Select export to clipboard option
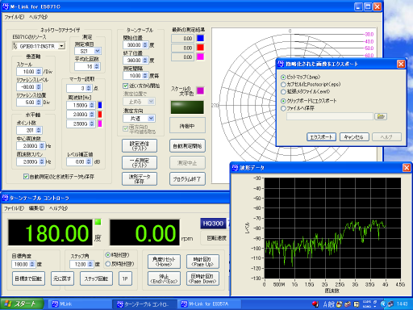 (283, 101)
